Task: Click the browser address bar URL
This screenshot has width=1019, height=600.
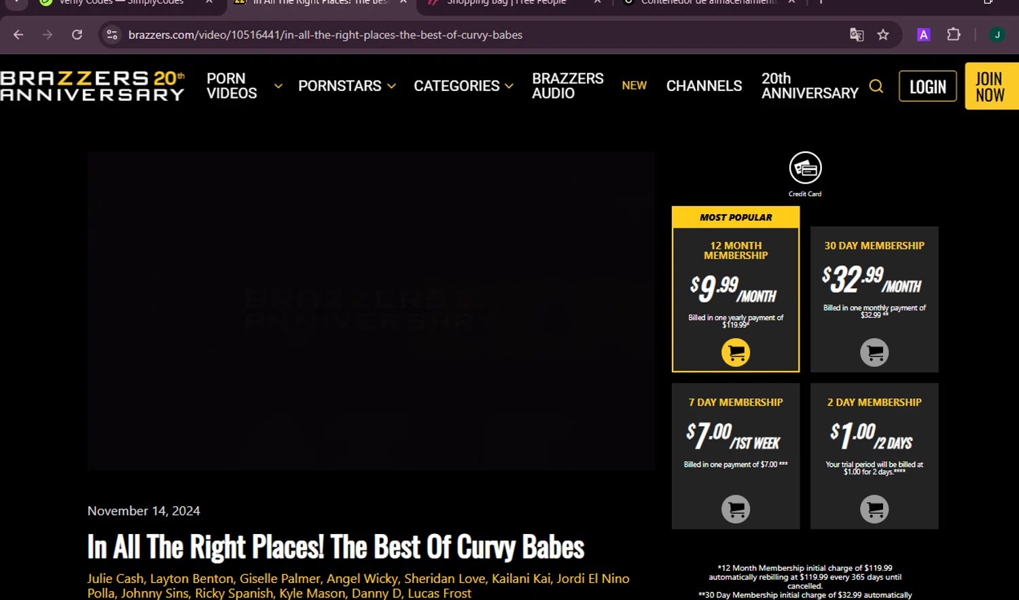Action: (325, 35)
